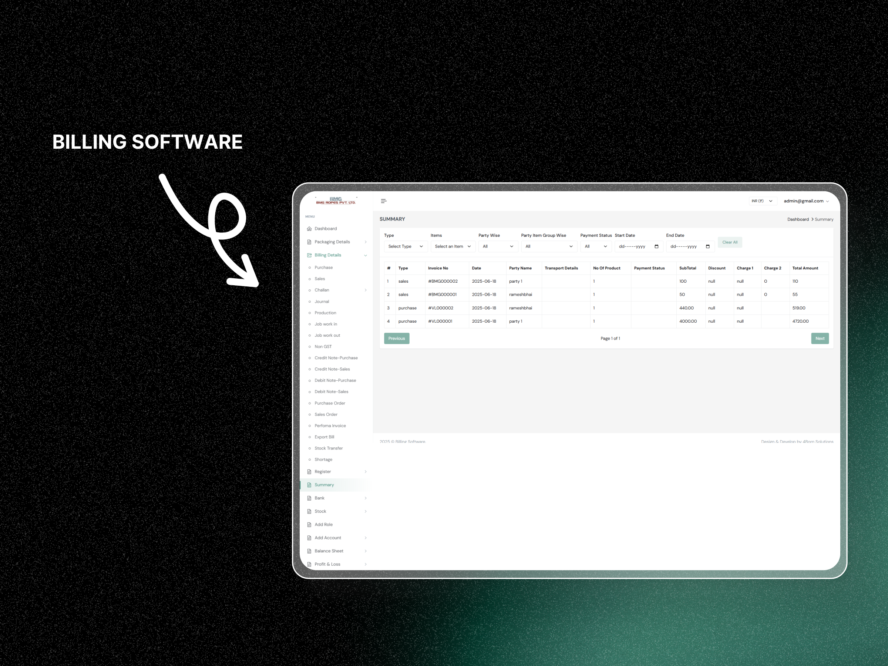
Task: Click the End Date calendar icon
Action: click(708, 246)
